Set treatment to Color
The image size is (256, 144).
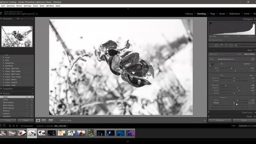(239, 54)
